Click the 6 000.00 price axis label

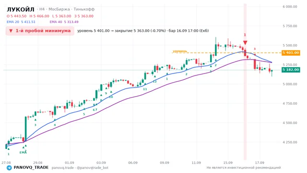290,7
